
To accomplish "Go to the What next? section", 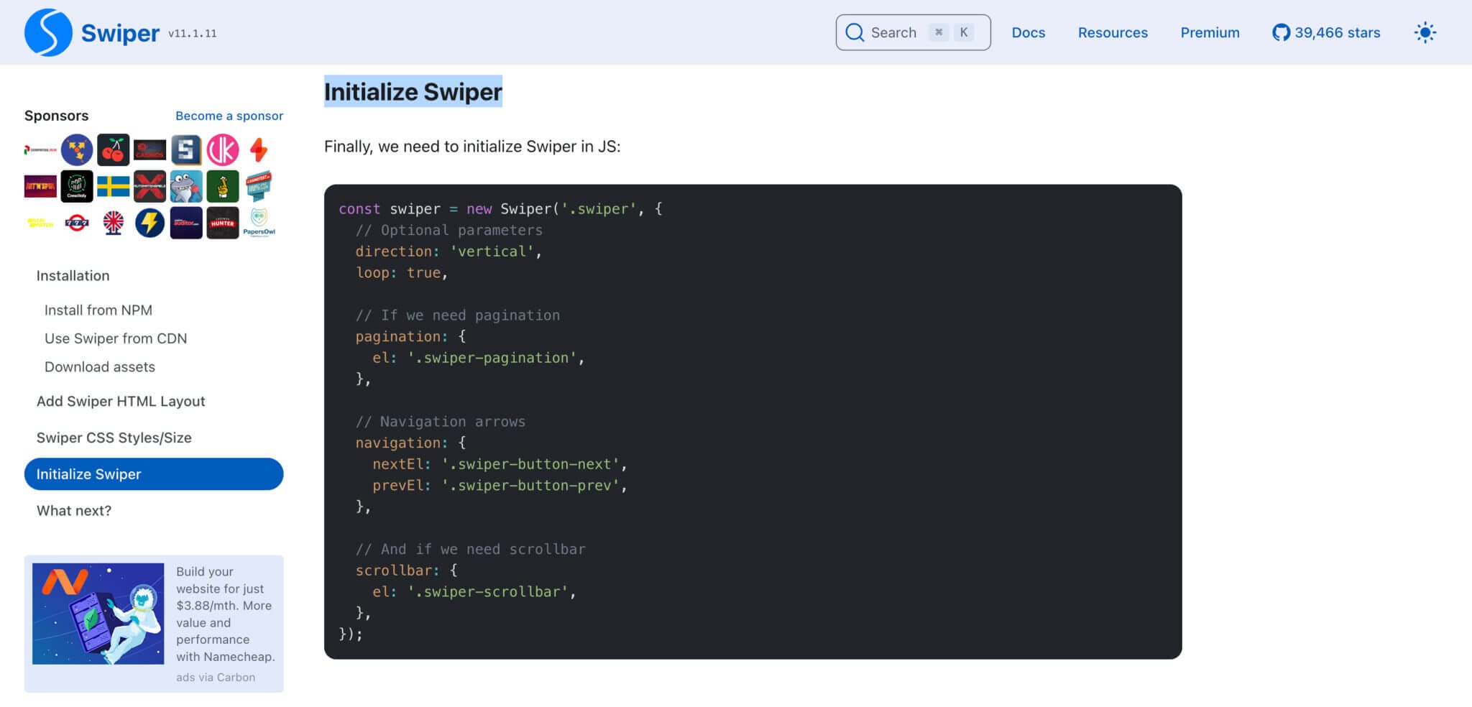I will click(74, 511).
